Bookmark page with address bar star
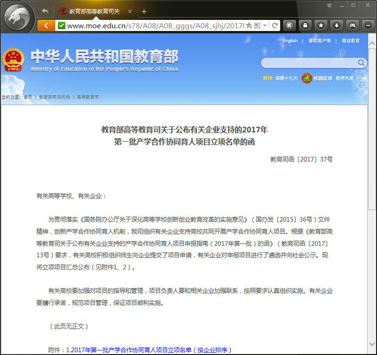 [x=249, y=25]
